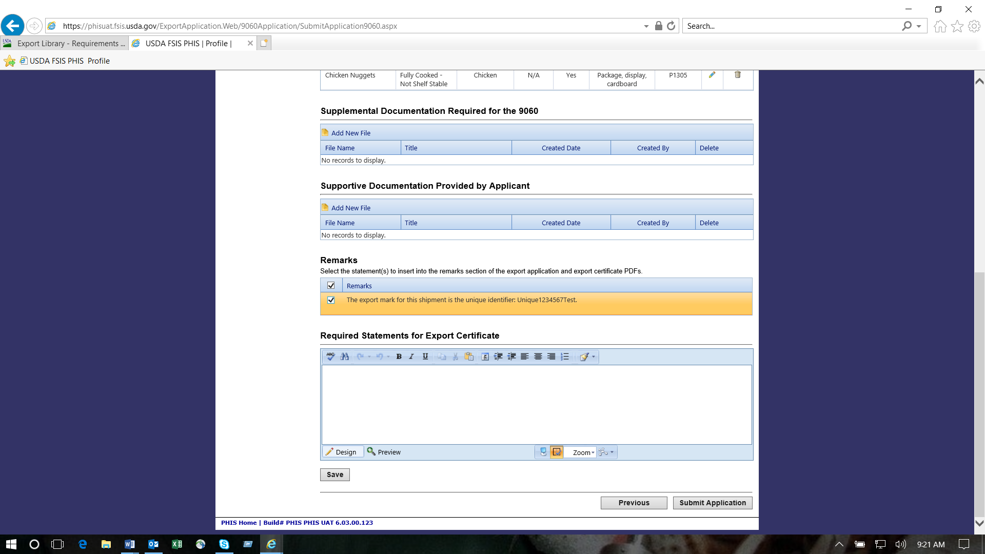Expand the format stripper dropdown arrow
The width and height of the screenshot is (985, 554).
coord(594,357)
